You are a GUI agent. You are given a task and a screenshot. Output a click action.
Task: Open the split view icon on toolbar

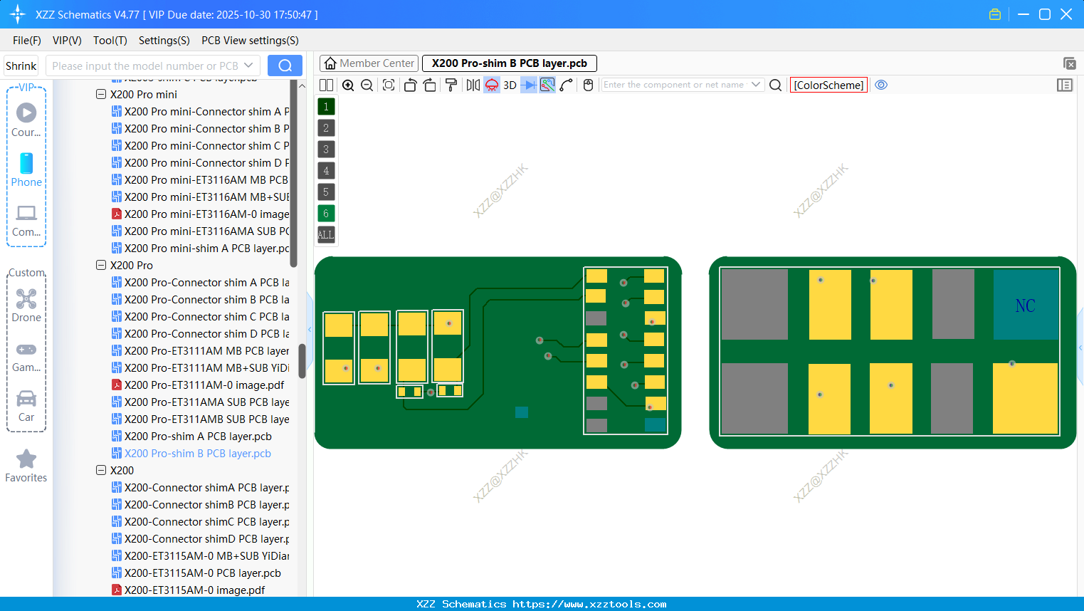[x=325, y=85]
